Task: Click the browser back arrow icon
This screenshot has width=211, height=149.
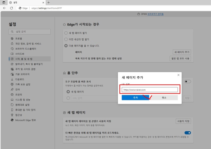Action: click(4, 8)
